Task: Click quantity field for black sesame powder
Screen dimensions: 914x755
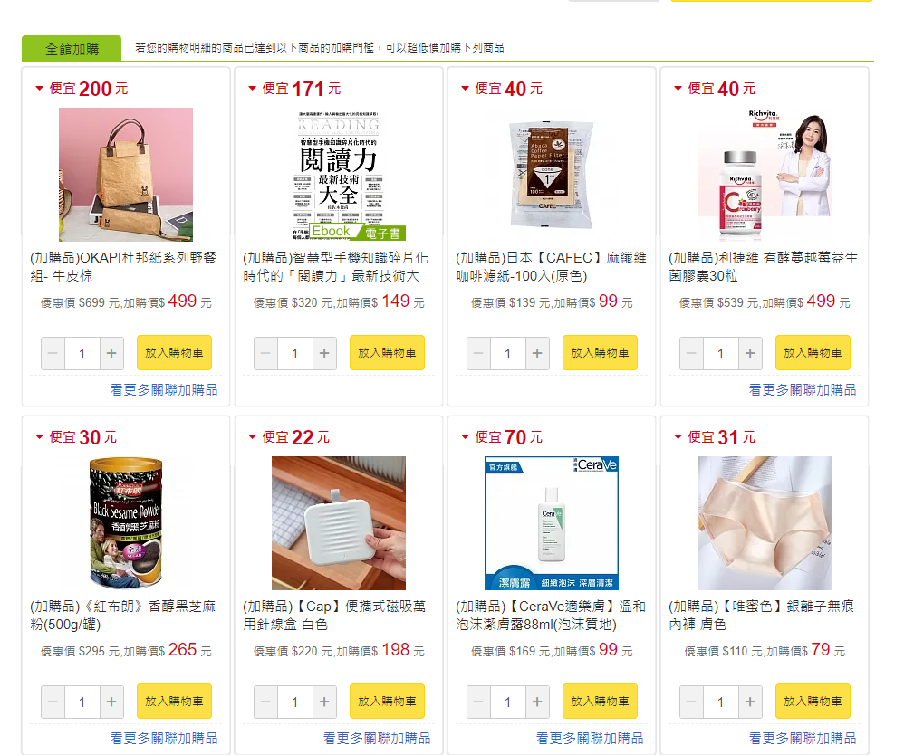Action: pyautogui.click(x=82, y=702)
